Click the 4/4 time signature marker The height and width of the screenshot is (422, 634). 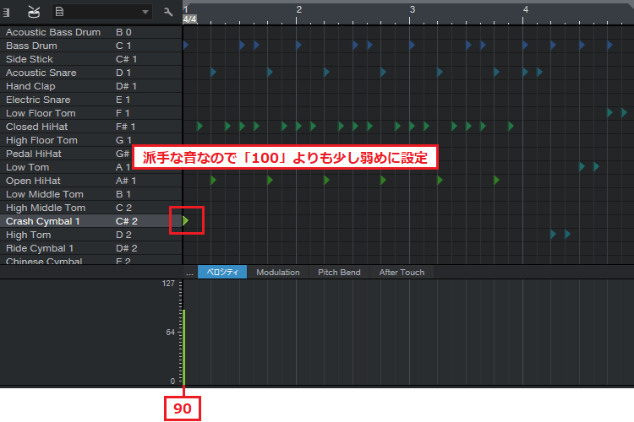[189, 19]
